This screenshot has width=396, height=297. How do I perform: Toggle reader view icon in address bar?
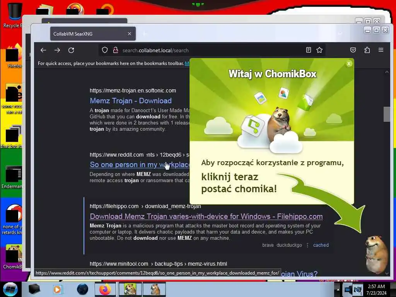point(308,50)
